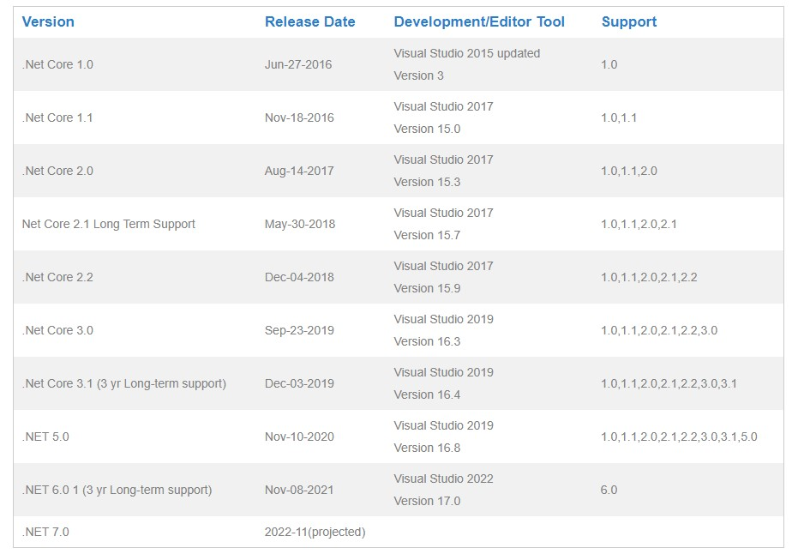
Task: Select the Development/Editor Tool column header
Action: tap(479, 22)
